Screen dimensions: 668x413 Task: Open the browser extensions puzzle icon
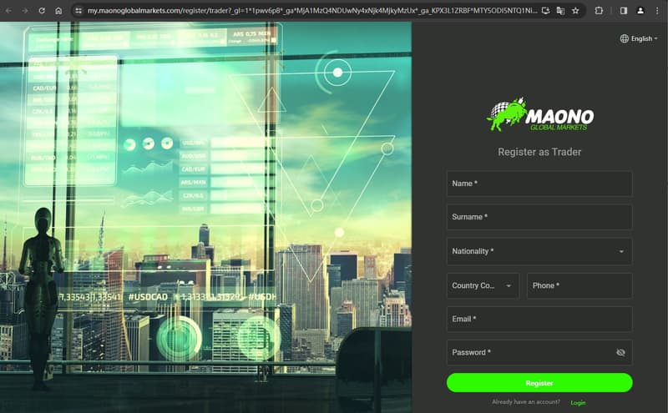599,11
